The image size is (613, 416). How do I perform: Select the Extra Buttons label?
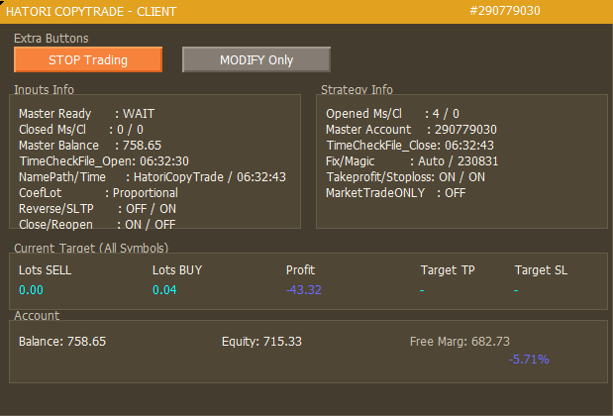(x=51, y=39)
